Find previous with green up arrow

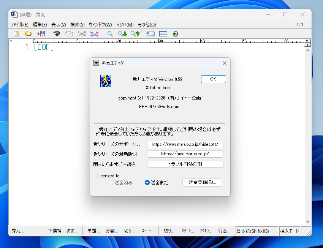pyautogui.click(x=135, y=34)
